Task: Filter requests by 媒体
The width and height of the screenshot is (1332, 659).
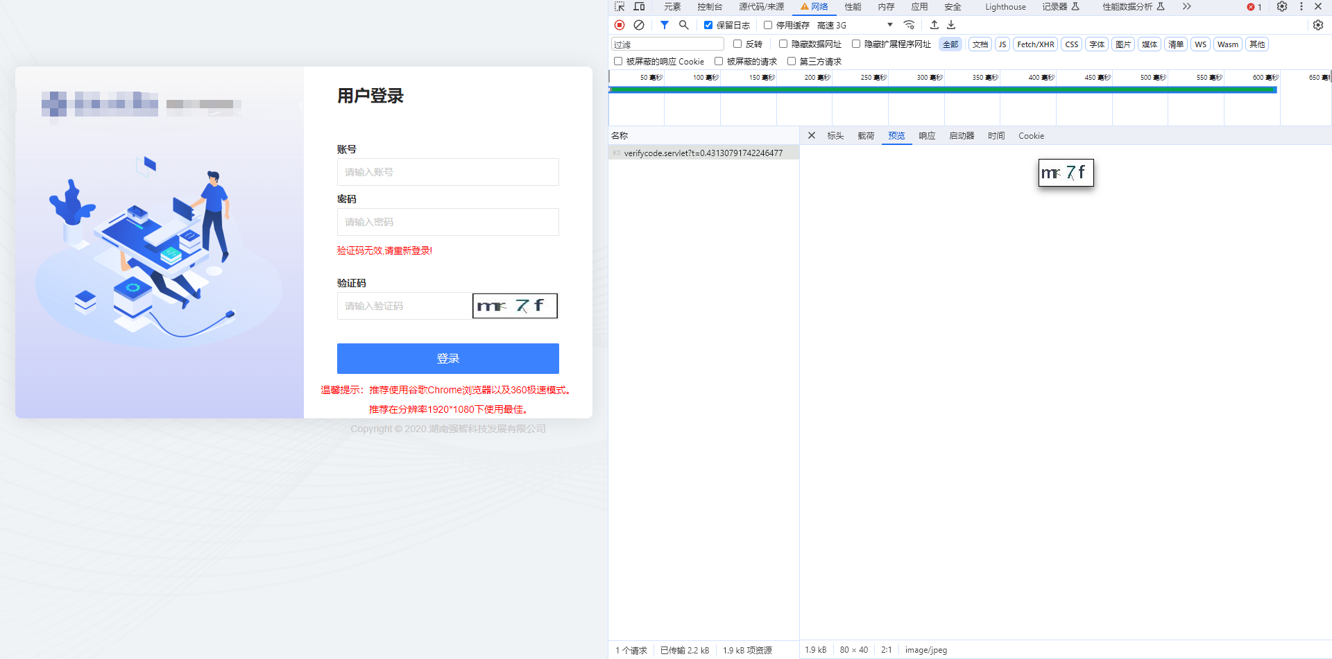Action: pyautogui.click(x=1150, y=44)
